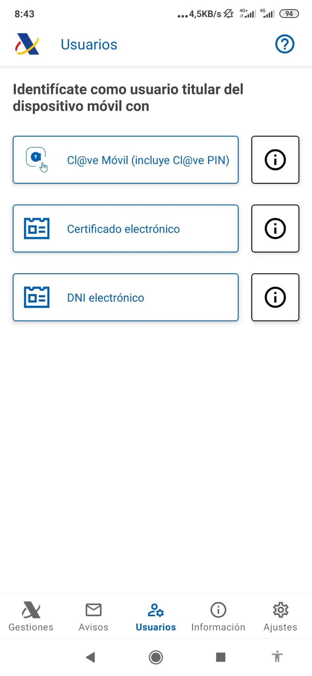This screenshot has width=312, height=676.
Task: Choose Certificado electrónico identification
Action: pos(123,229)
